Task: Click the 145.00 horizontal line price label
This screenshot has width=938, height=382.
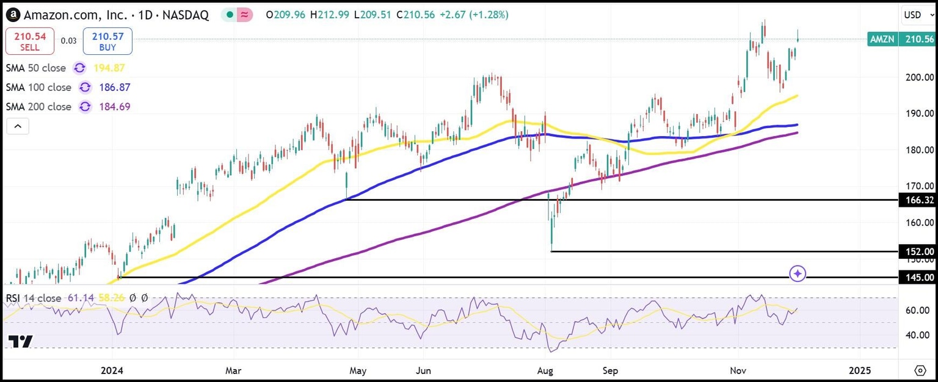Action: 917,278
